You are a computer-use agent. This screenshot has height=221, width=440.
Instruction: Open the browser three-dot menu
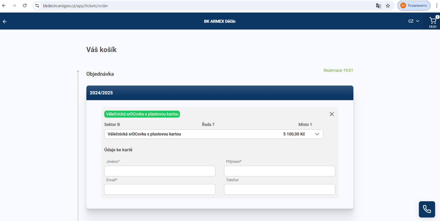436,6
